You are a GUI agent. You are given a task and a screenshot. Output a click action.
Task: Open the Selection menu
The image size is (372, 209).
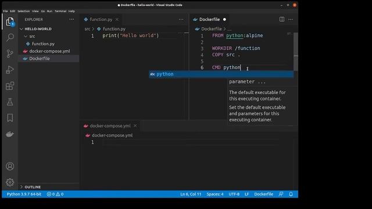[x=24, y=11]
